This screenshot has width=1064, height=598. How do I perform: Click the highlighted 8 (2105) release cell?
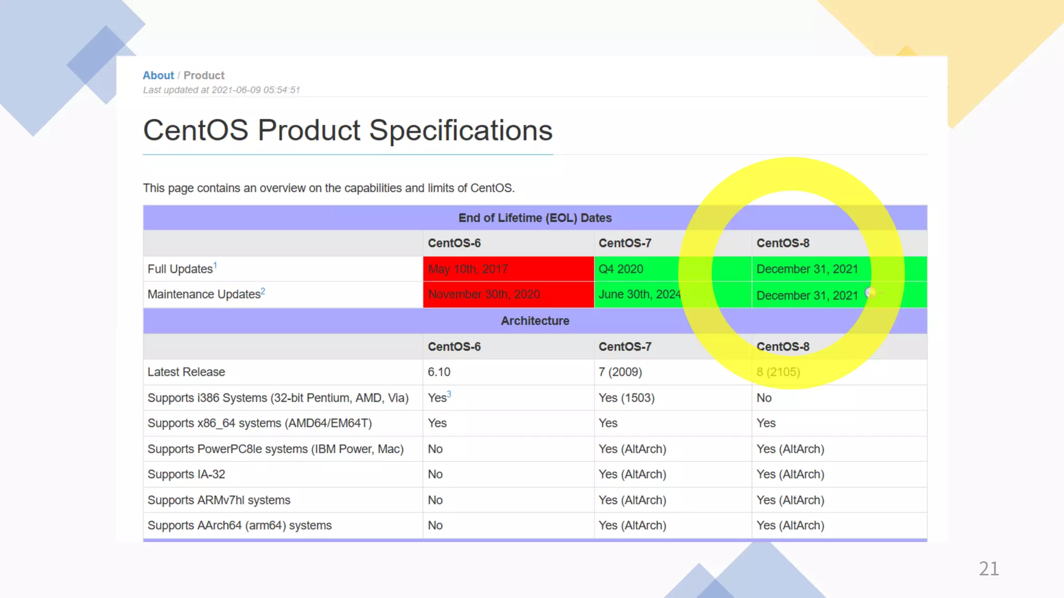point(778,372)
